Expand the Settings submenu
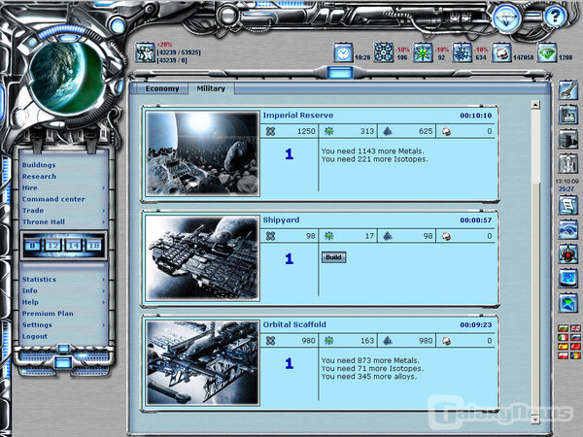 (104, 325)
